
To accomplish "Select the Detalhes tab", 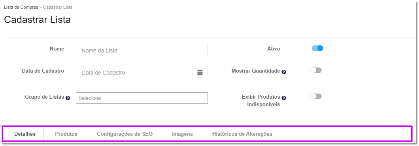I will [x=25, y=134].
